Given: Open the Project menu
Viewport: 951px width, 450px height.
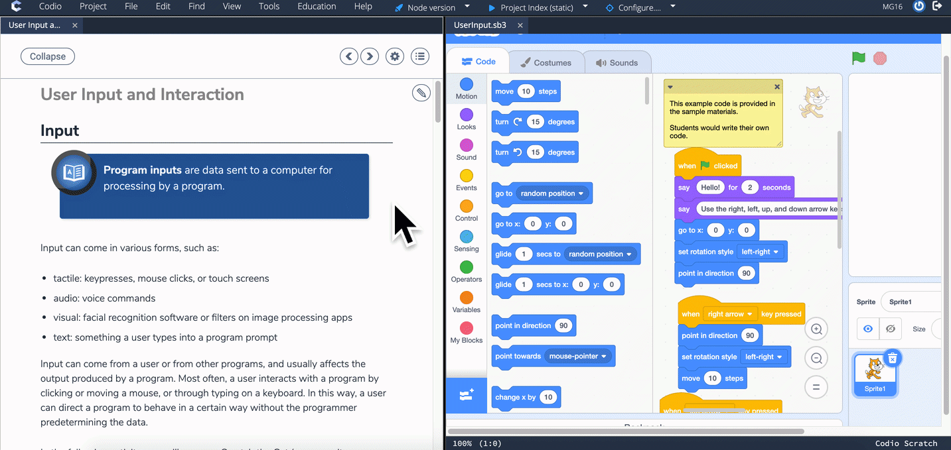Looking at the screenshot, I should 93,7.
